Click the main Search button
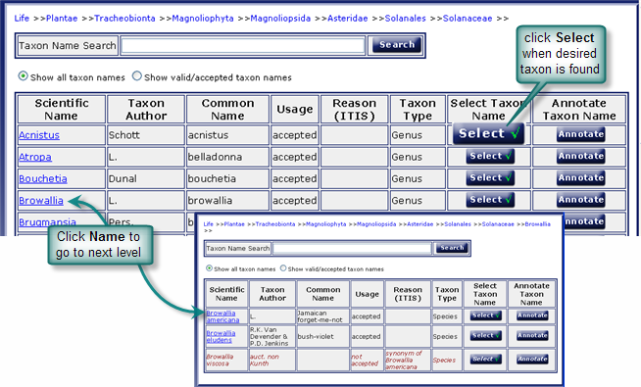Image resolution: width=641 pixels, height=387 pixels. 397,45
